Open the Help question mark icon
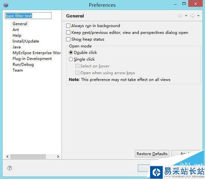This screenshot has height=179, width=205. tap(9, 168)
